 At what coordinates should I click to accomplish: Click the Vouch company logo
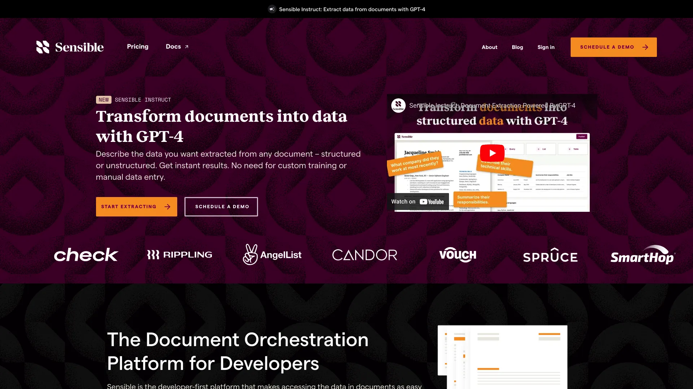[458, 255]
